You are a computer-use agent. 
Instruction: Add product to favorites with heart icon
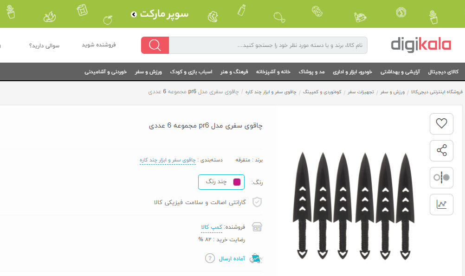pos(441,124)
